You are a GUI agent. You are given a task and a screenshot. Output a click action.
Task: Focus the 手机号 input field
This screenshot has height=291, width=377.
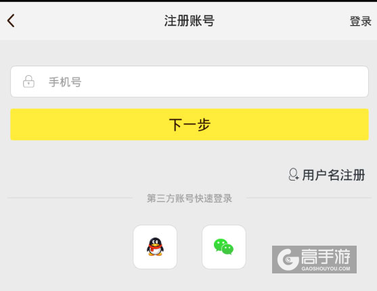pos(190,81)
